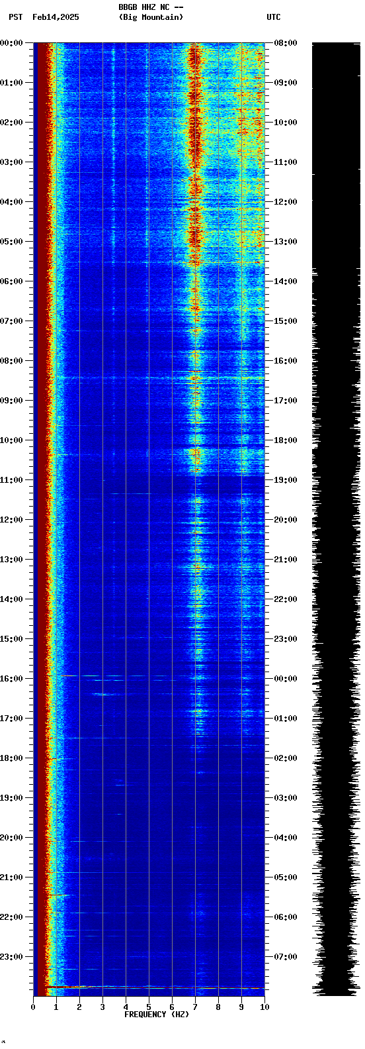Click UTC time label 04:00 on right

tap(286, 838)
